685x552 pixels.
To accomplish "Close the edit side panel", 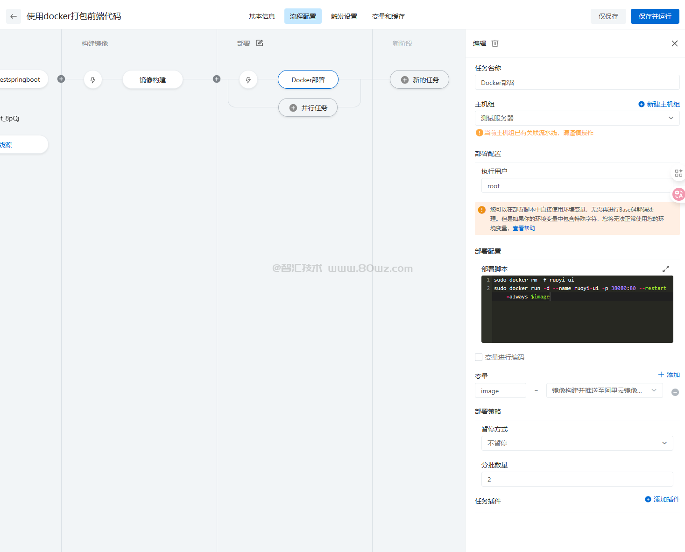I will 674,43.
